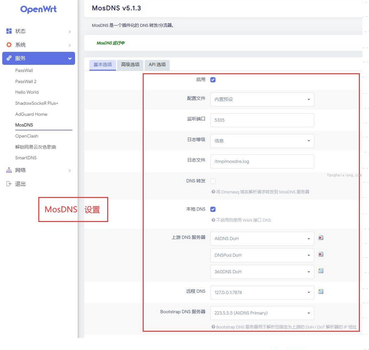
Task: Switch to the API 选项 tab
Action: [x=157, y=64]
